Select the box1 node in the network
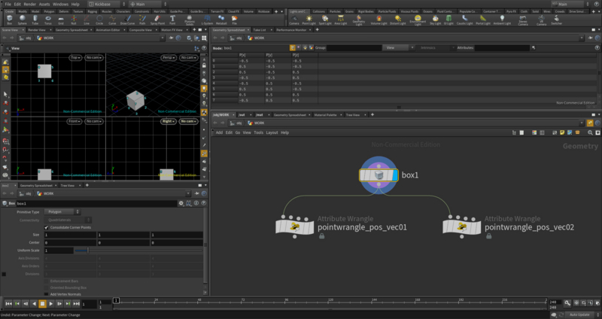Screen dimensions: 602x319 tap(379, 175)
